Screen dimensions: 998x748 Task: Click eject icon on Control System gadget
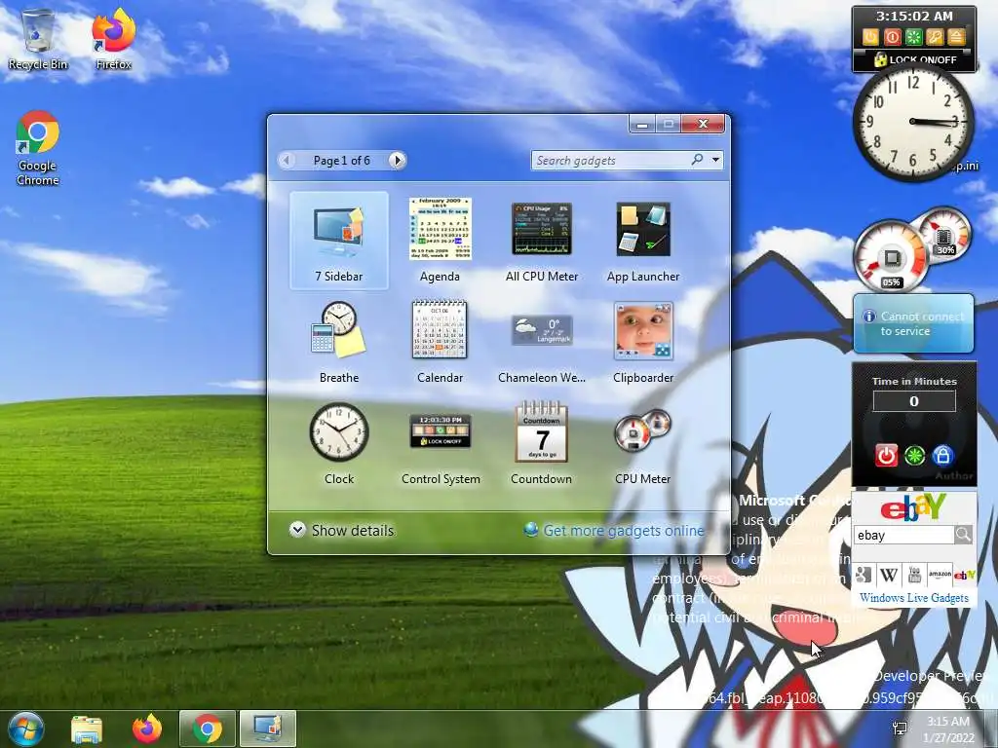pos(957,38)
